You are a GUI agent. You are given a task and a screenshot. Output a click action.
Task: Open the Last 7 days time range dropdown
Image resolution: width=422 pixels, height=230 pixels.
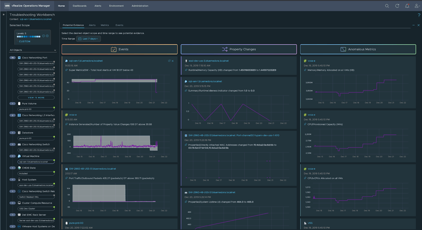[88, 39]
